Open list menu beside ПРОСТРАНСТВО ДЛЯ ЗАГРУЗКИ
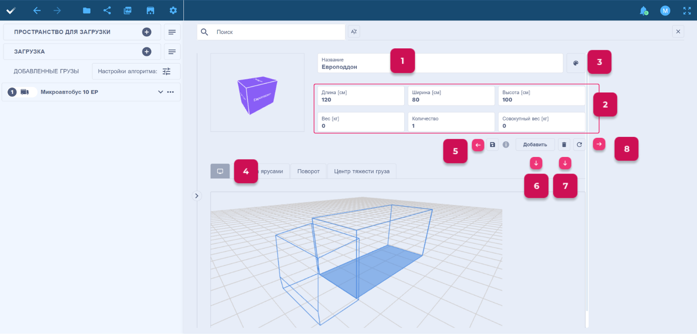 tap(172, 32)
